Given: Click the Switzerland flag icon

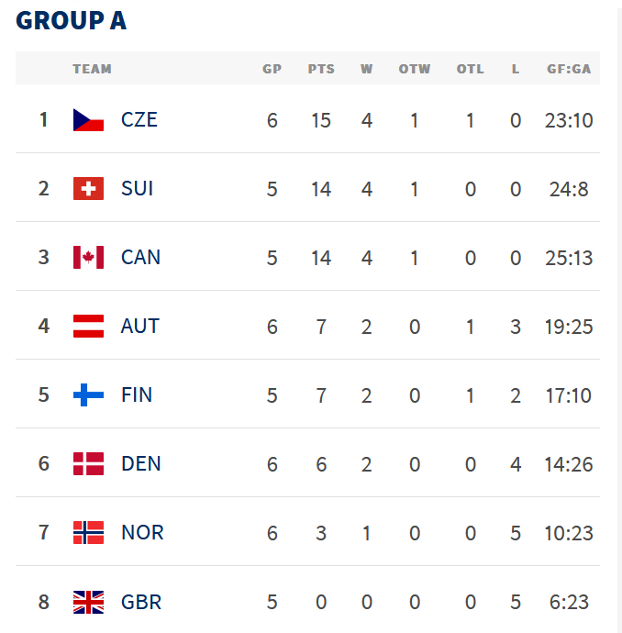Looking at the screenshot, I should pos(88,188).
